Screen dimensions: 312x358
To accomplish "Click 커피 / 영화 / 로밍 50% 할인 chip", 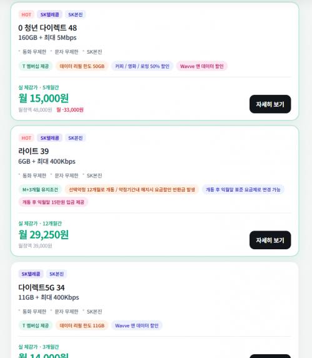I will tap(142, 66).
